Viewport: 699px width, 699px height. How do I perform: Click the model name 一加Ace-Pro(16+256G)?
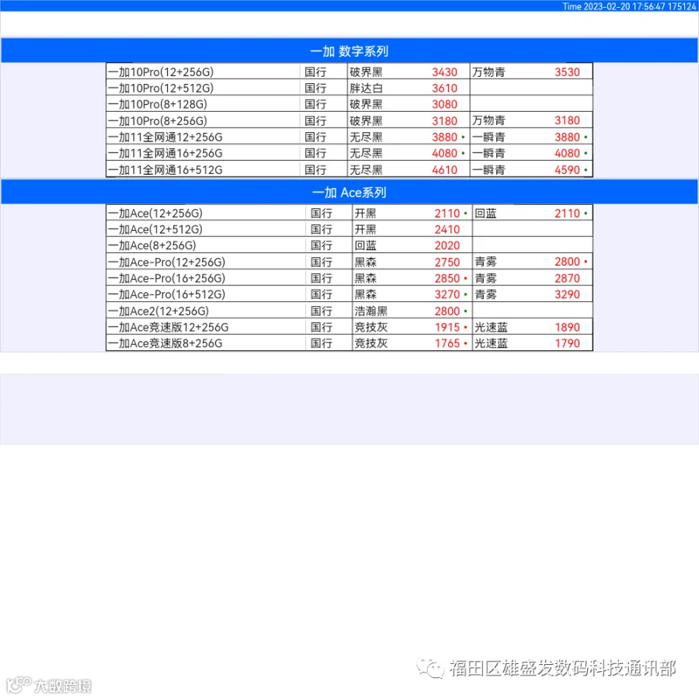(167, 278)
